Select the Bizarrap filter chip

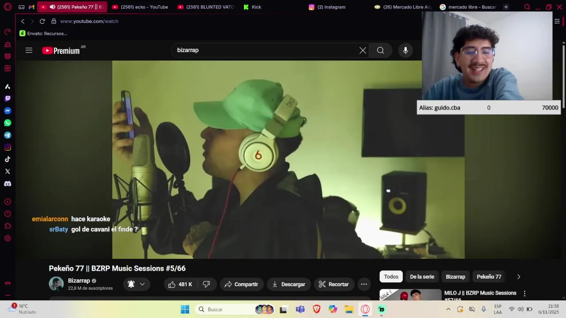point(455,277)
